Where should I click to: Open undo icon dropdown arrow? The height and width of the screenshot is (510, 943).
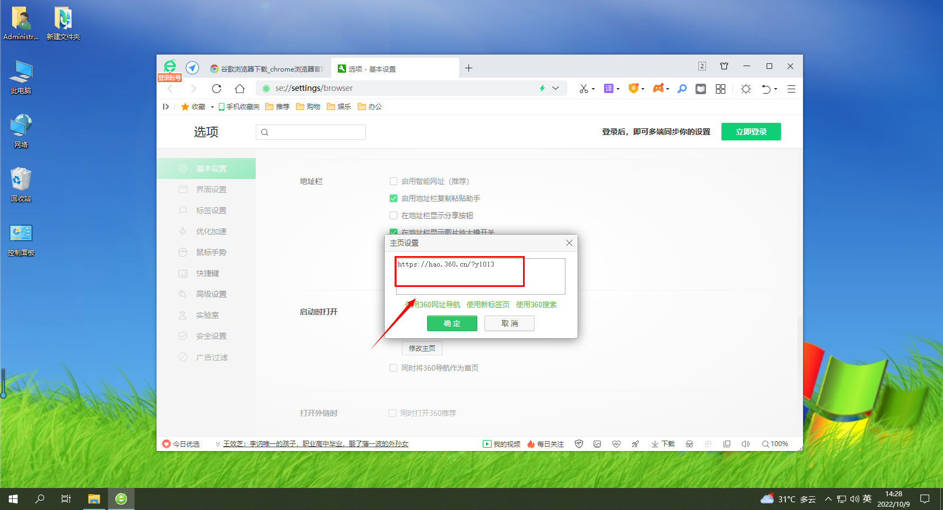776,89
